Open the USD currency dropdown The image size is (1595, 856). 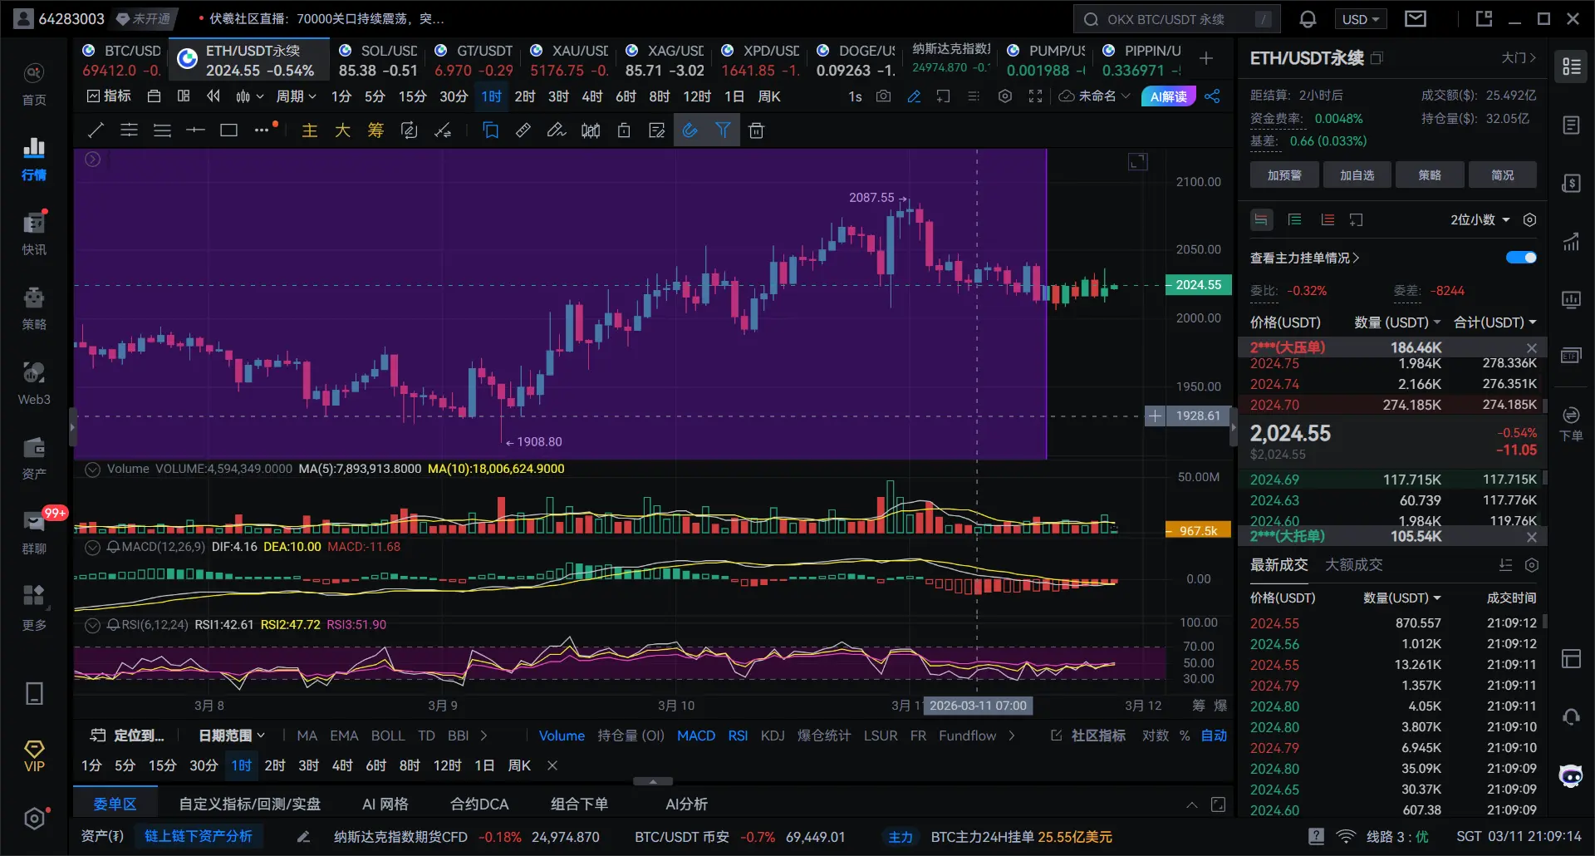coord(1361,19)
